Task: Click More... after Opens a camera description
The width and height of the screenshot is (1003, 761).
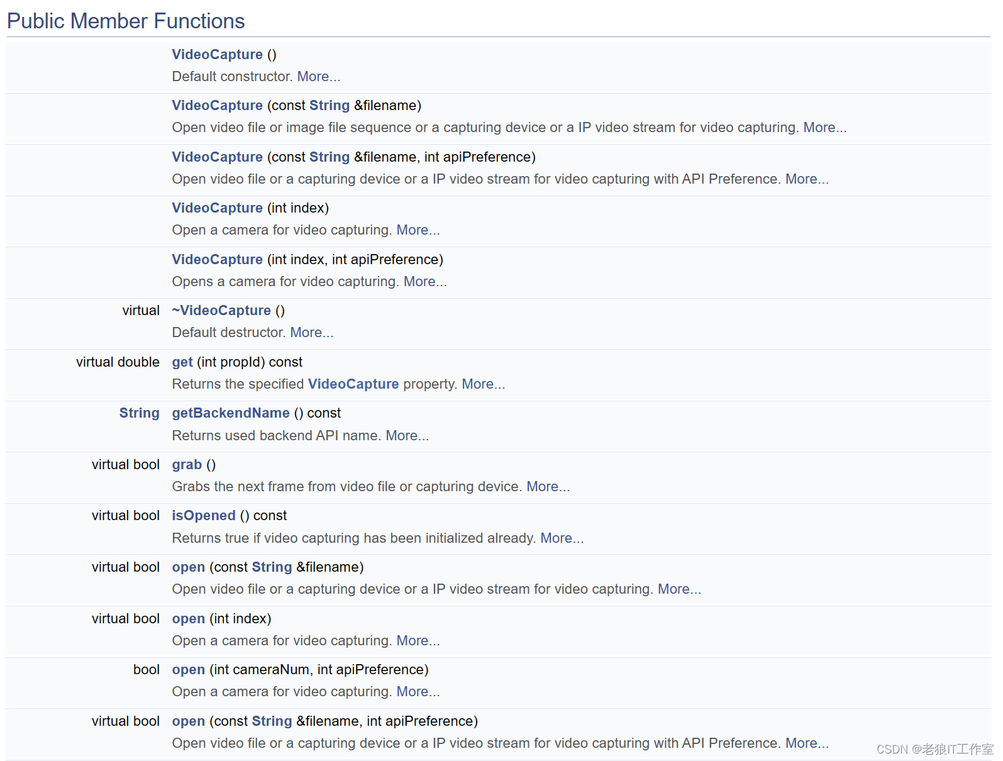Action: 425,282
